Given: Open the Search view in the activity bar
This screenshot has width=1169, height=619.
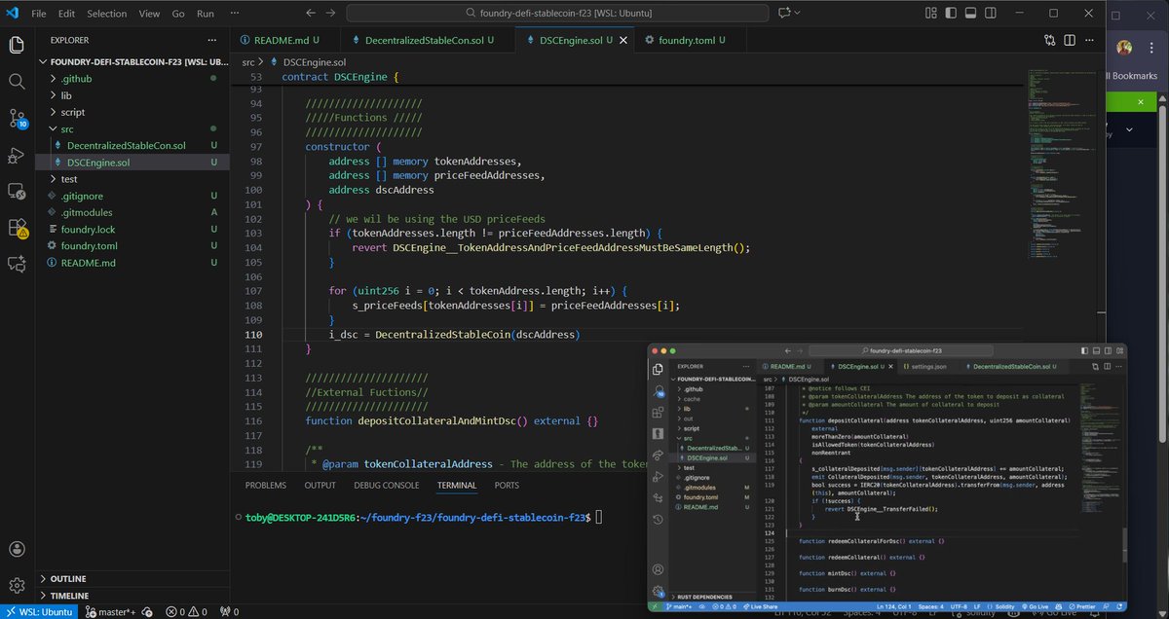Looking at the screenshot, I should point(17,82).
